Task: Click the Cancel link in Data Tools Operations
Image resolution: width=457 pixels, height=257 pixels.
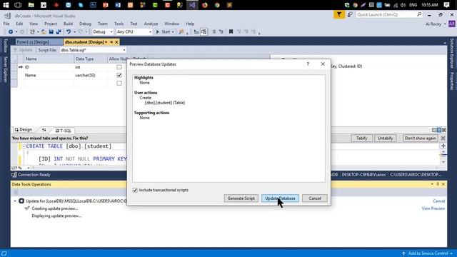Action: [438, 201]
